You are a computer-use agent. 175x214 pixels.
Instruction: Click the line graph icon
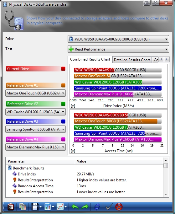(x=60, y=207)
